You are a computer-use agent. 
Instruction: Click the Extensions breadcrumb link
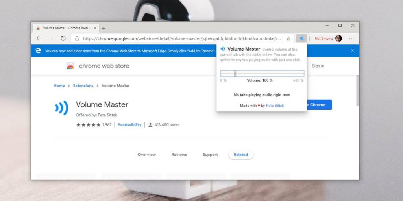83,86
